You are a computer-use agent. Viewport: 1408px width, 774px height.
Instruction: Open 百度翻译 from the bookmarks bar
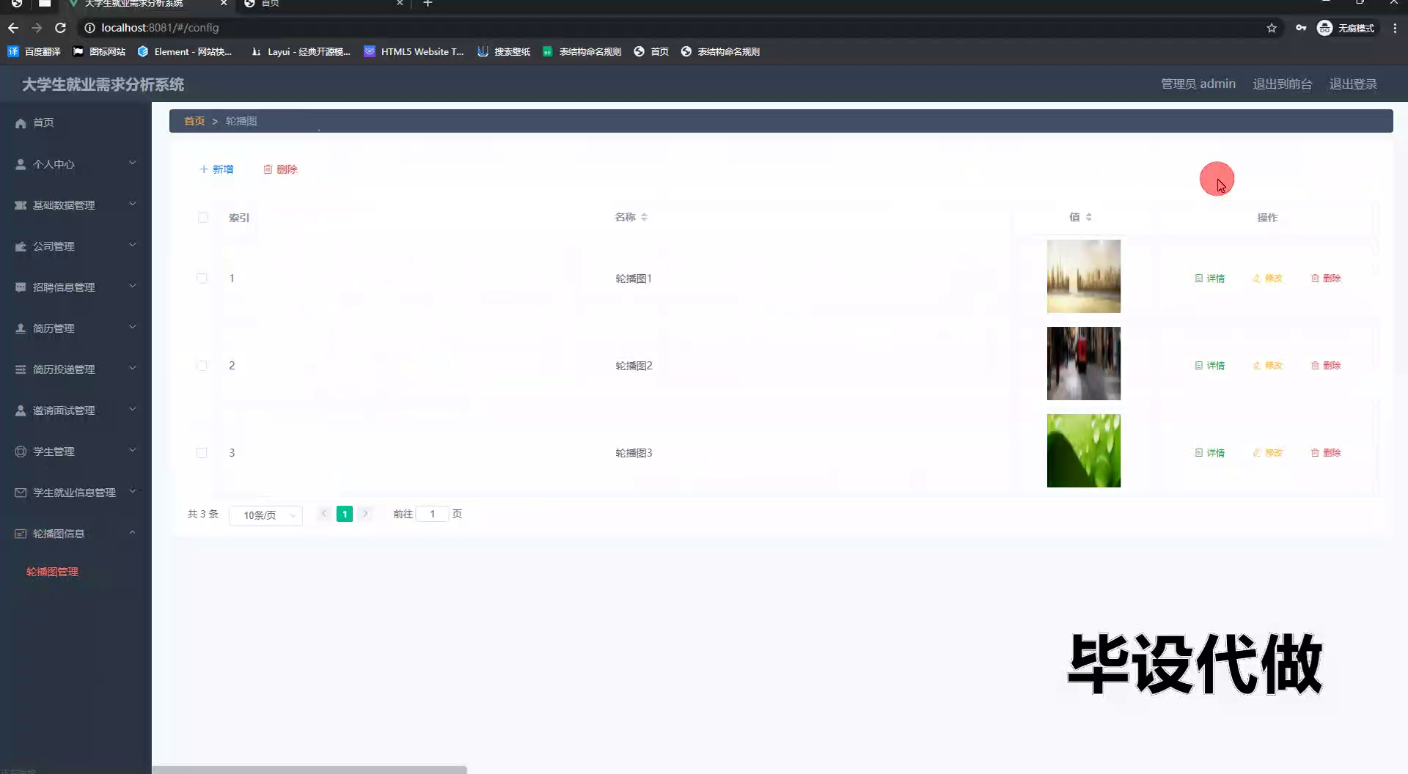(33, 51)
